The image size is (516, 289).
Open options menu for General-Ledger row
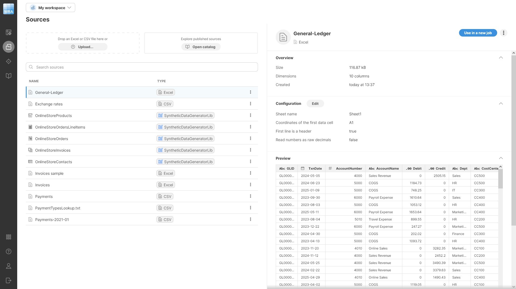coord(250,92)
